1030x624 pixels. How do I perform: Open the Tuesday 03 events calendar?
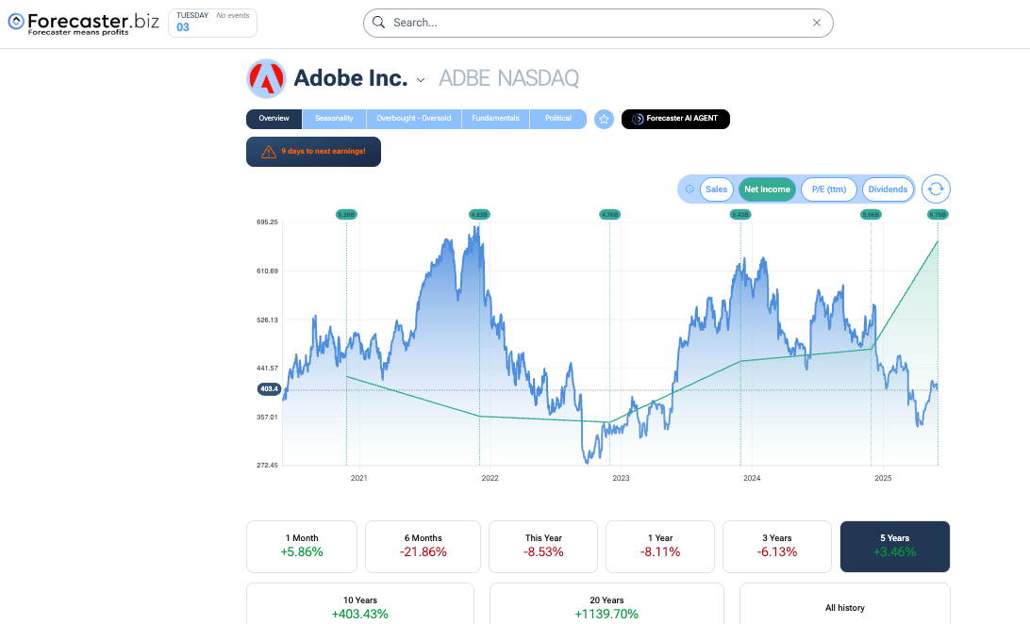(x=212, y=23)
